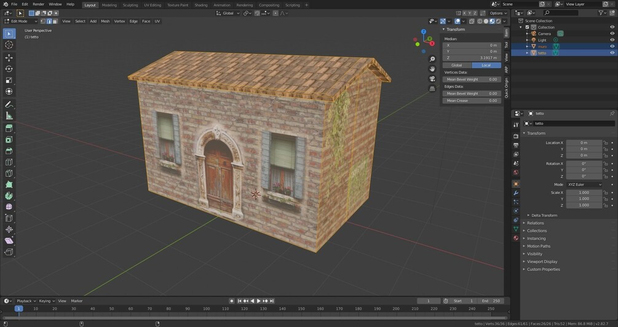This screenshot has height=327, width=618.
Task: Open the Tool sidebar tab
Action: click(x=507, y=45)
